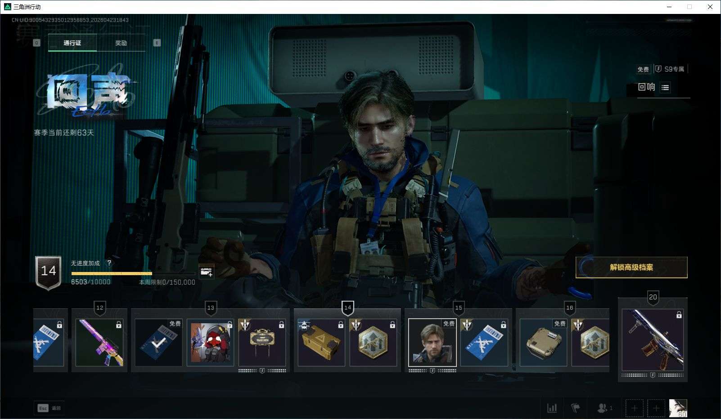Click the level 15 marker

[x=459, y=308]
